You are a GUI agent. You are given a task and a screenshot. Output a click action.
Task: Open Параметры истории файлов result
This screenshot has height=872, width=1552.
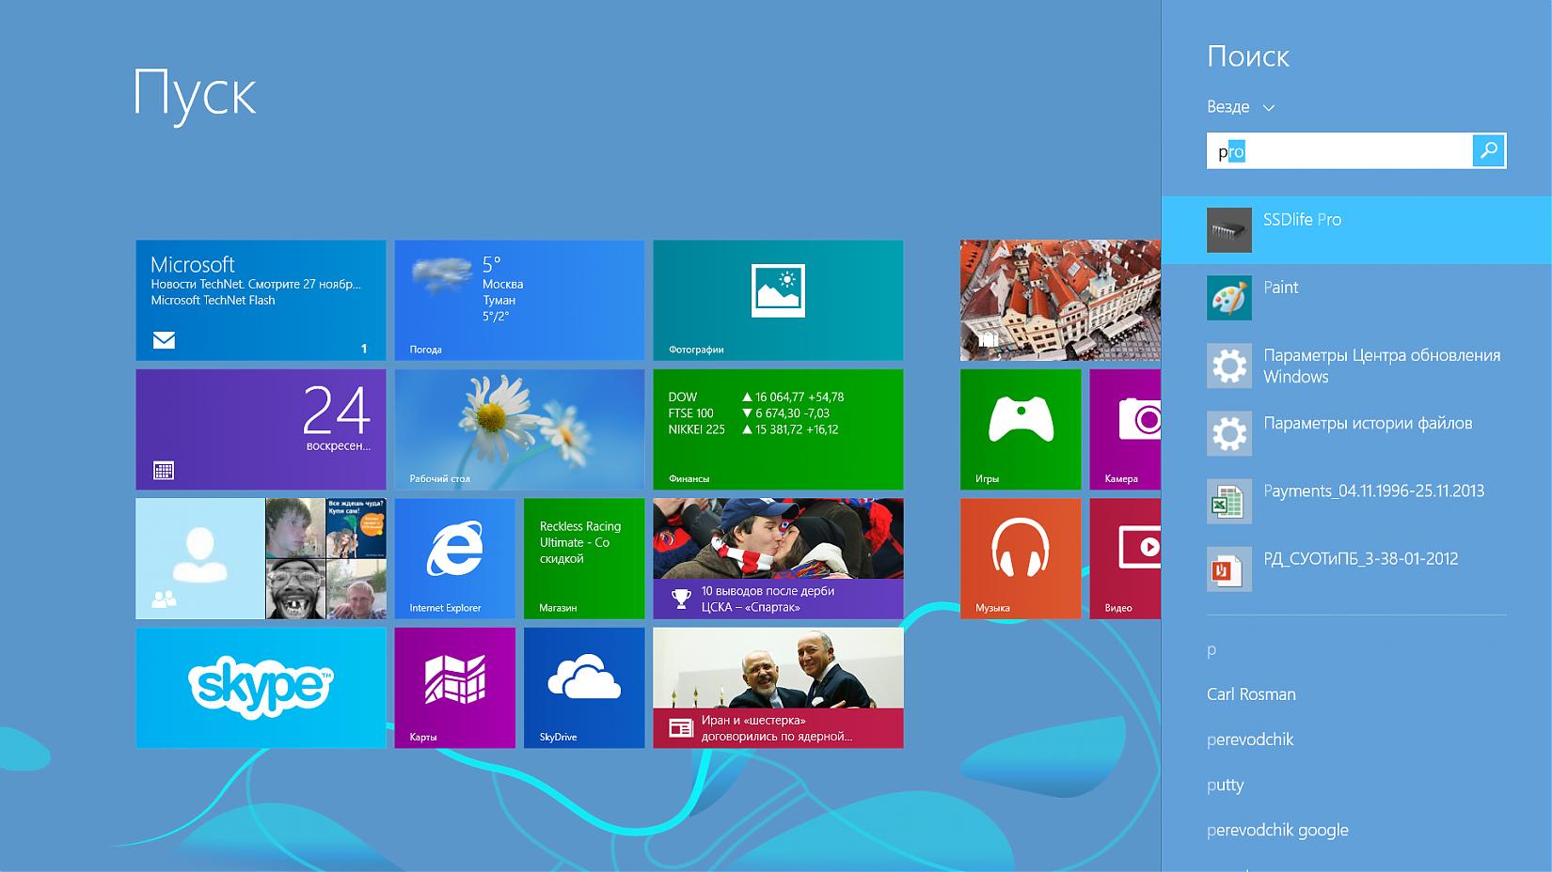[1356, 433]
